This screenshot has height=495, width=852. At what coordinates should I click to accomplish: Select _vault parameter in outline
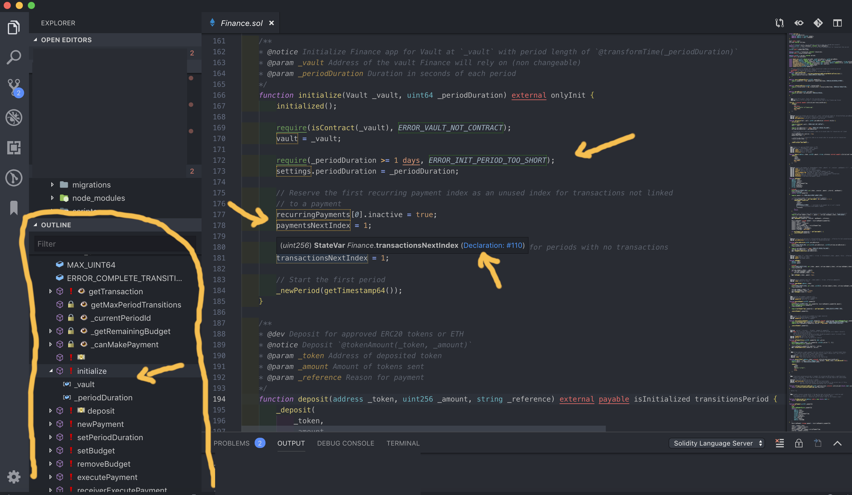tap(84, 384)
